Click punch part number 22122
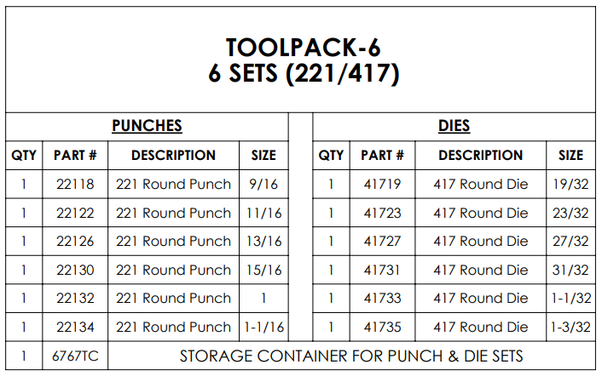The height and width of the screenshot is (376, 602). coord(75,213)
